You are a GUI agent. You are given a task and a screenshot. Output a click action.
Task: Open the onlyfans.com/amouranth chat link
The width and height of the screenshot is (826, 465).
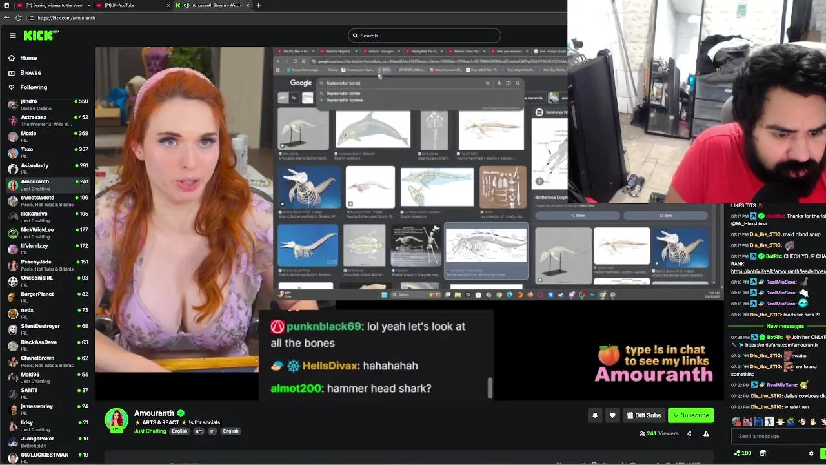pos(781,345)
